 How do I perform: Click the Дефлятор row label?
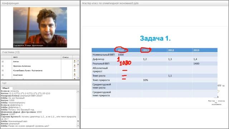click(98, 59)
